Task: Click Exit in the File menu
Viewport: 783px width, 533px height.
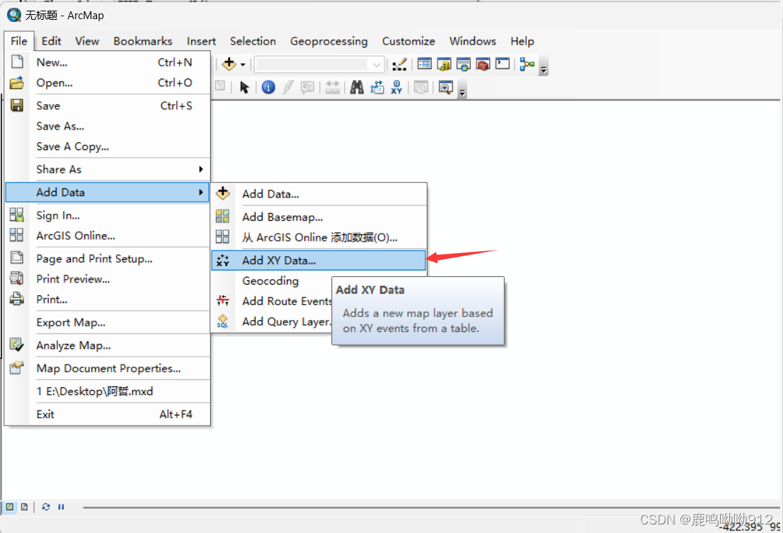Action: pyautogui.click(x=108, y=414)
